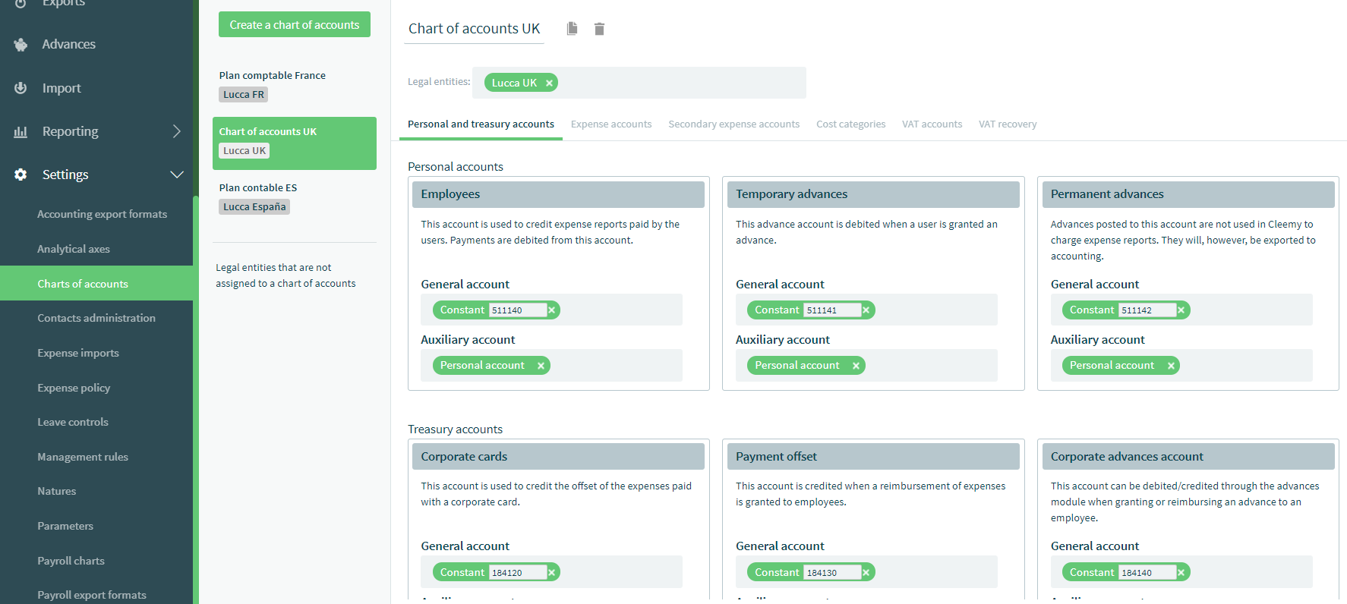Screen dimensions: 1347x604
Task: Open Parameters settings page
Action: tap(65, 526)
